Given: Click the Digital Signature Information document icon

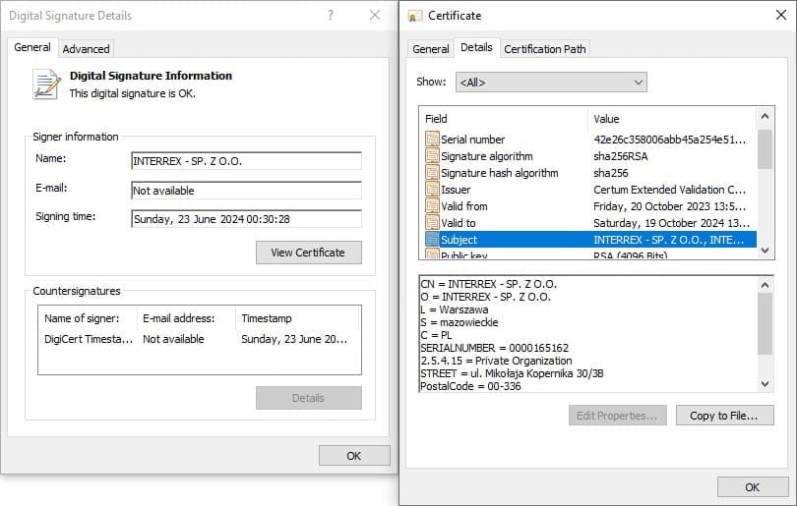Looking at the screenshot, I should tap(47, 84).
